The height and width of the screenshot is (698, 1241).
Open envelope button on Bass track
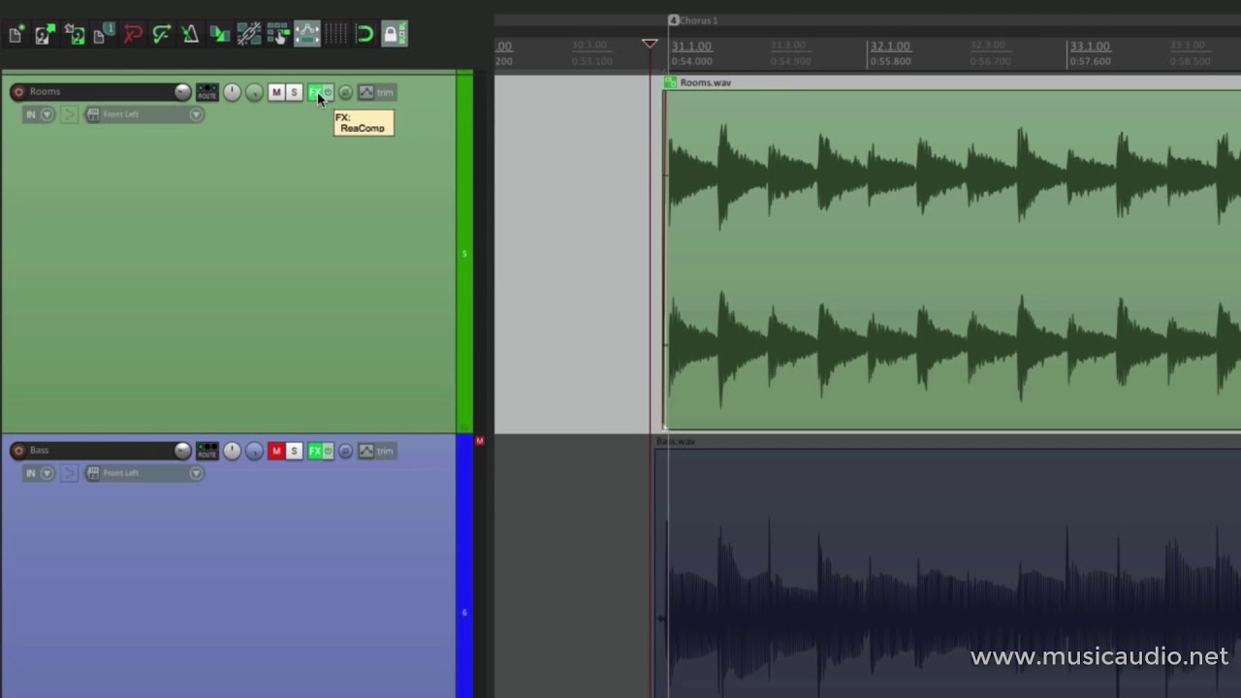(366, 451)
